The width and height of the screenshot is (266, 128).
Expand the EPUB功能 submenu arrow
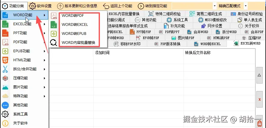coord(45,51)
